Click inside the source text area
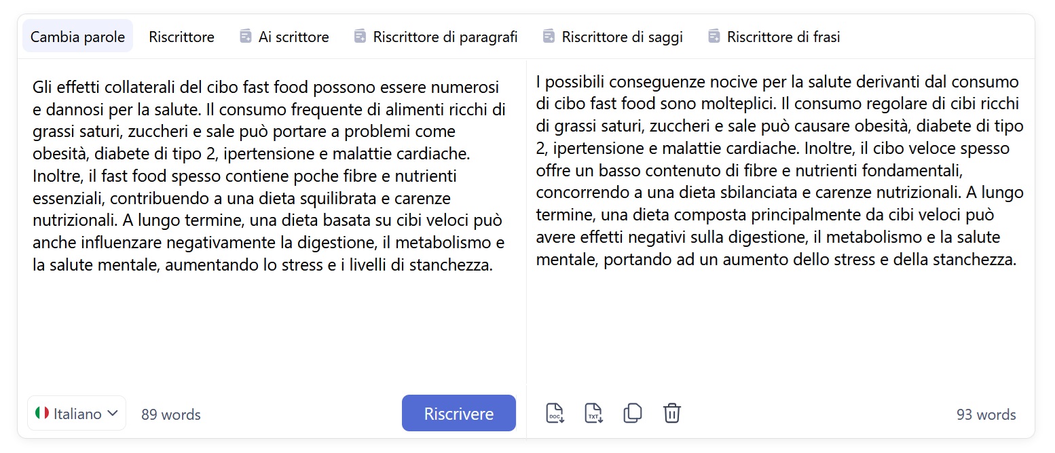Screen dimensions: 1055x453 point(268,203)
